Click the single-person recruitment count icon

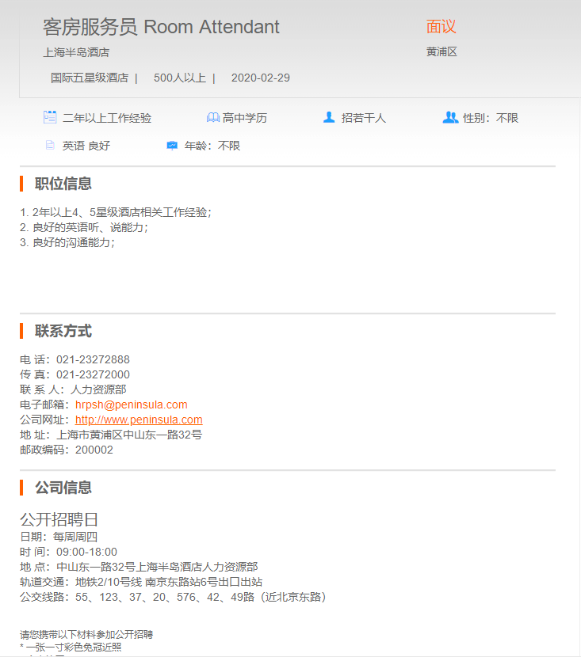click(329, 117)
